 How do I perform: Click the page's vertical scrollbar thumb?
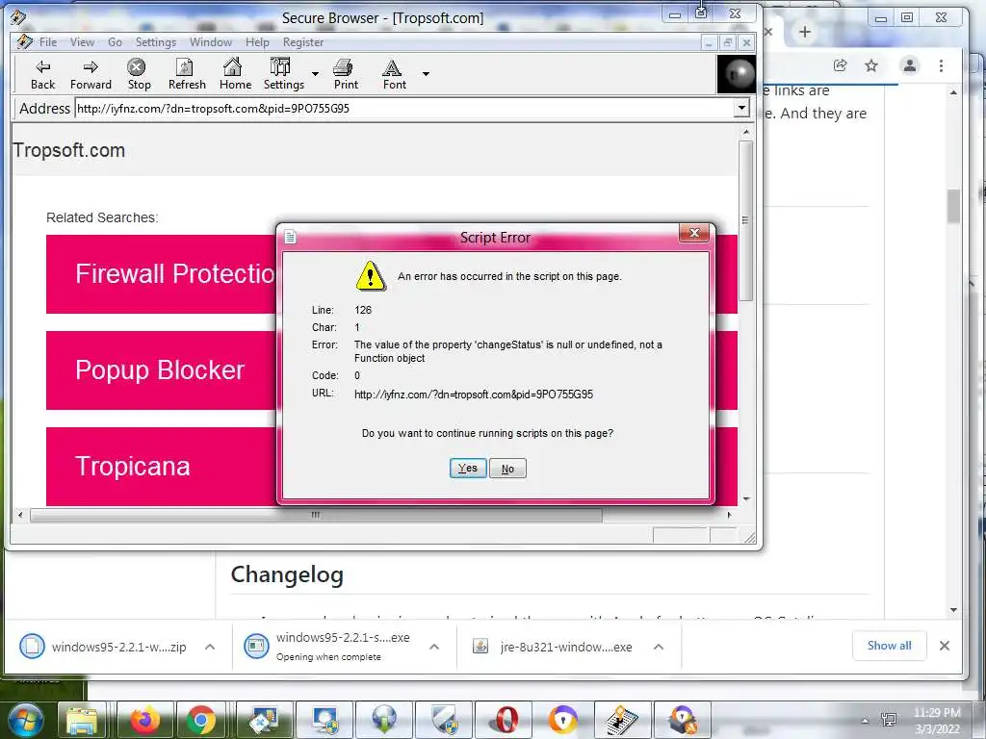point(746,220)
